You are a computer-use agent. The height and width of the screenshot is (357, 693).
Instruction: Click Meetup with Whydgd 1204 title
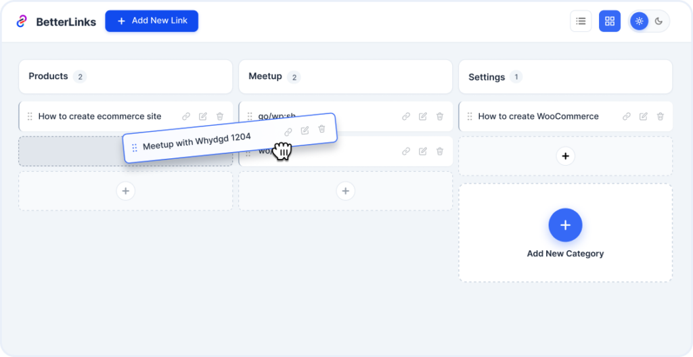pos(197,142)
